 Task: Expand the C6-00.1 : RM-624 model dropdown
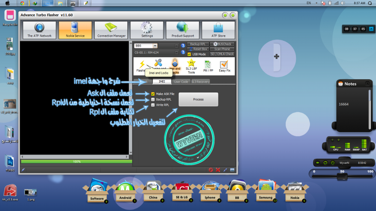pos(177,52)
